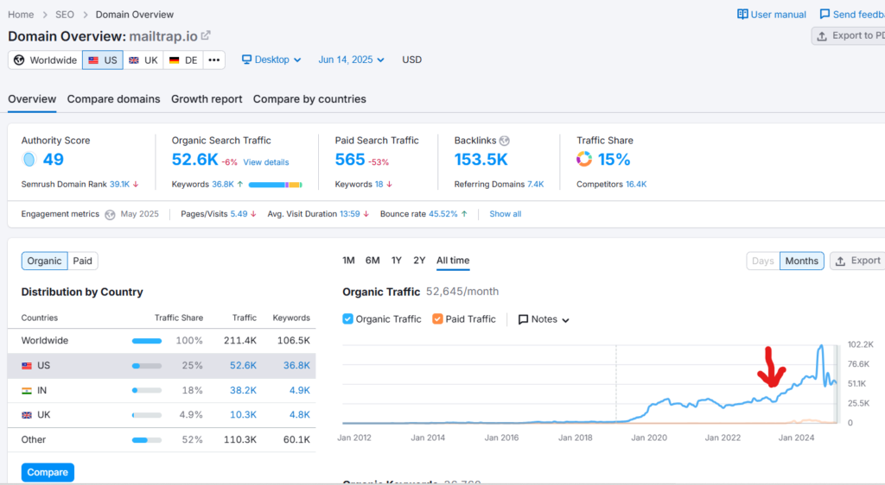The width and height of the screenshot is (885, 485).
Task: Click the globe icon next to Backlinks
Action: pyautogui.click(x=505, y=141)
